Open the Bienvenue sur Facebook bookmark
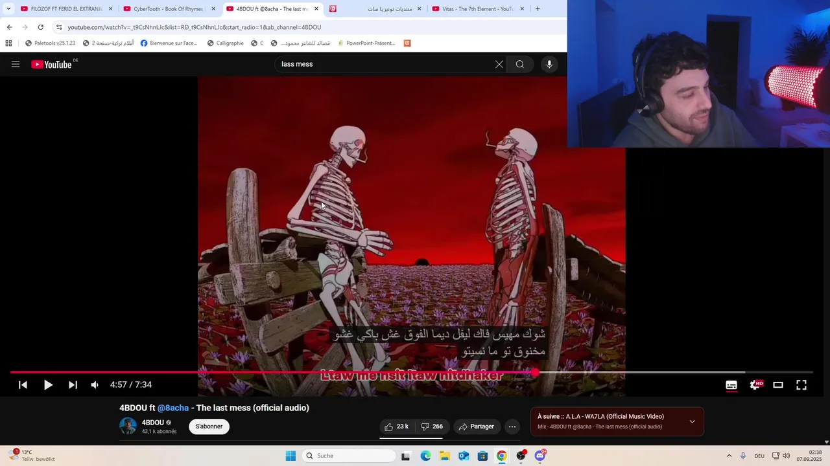The height and width of the screenshot is (466, 830). tap(169, 43)
